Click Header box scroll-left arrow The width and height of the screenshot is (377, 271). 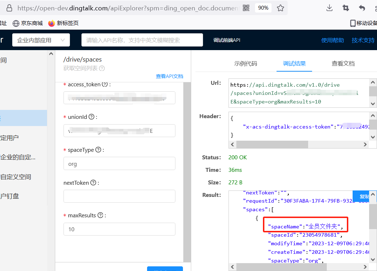pos(232,145)
